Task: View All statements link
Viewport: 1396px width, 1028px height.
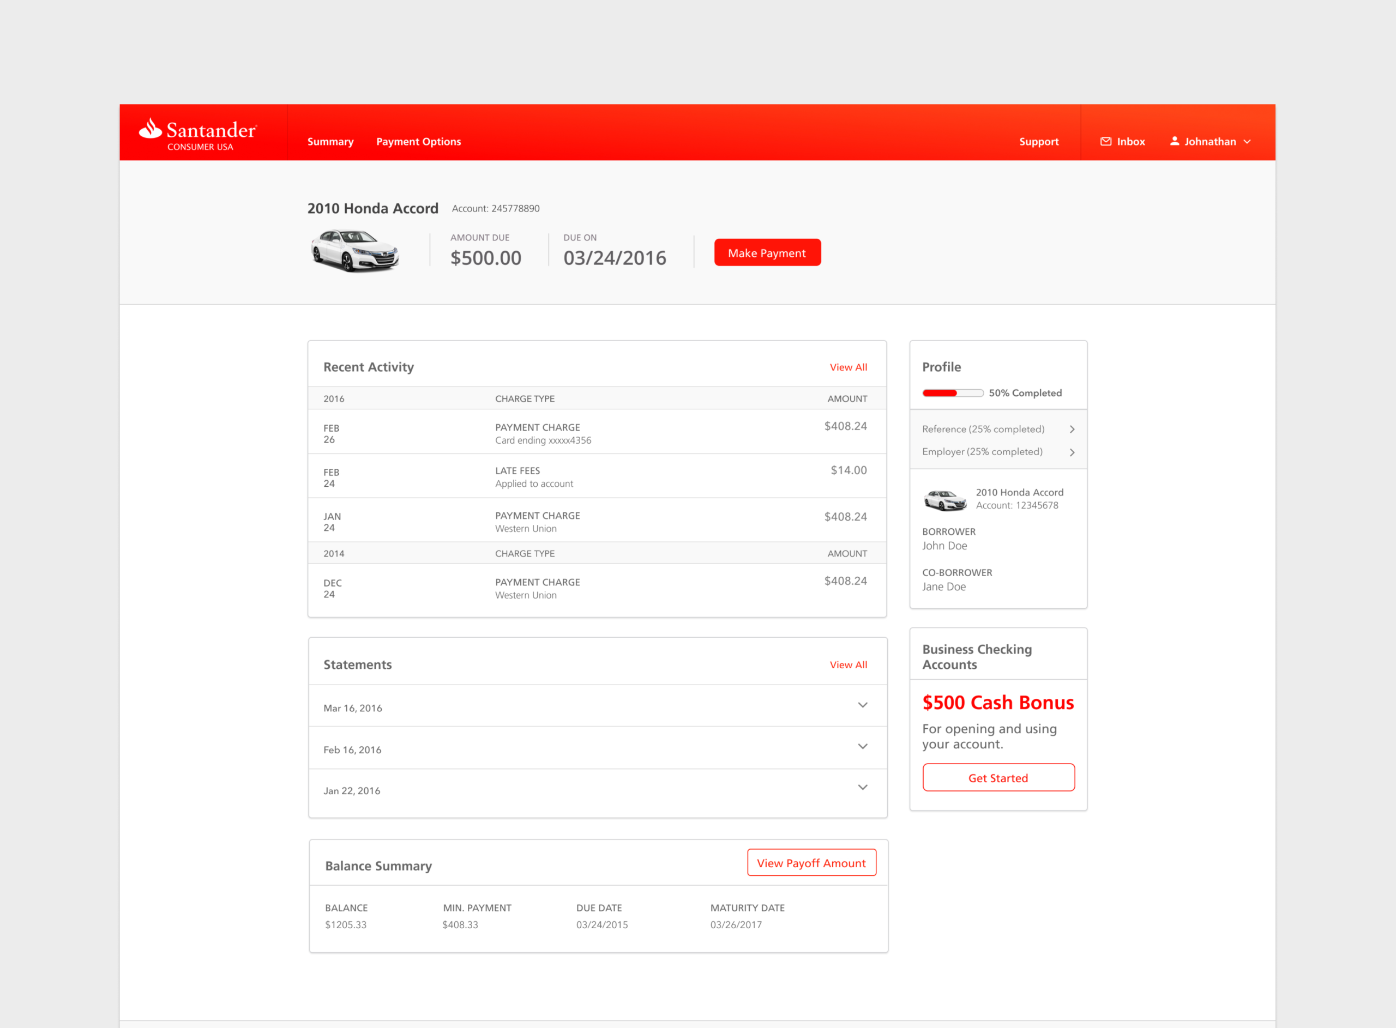Action: point(847,664)
